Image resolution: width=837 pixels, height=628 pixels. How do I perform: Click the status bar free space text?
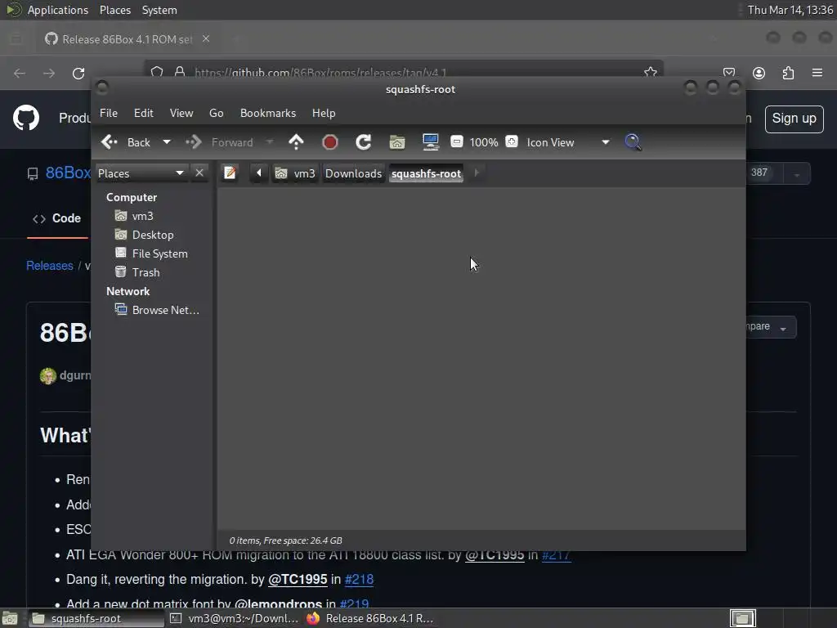click(285, 541)
